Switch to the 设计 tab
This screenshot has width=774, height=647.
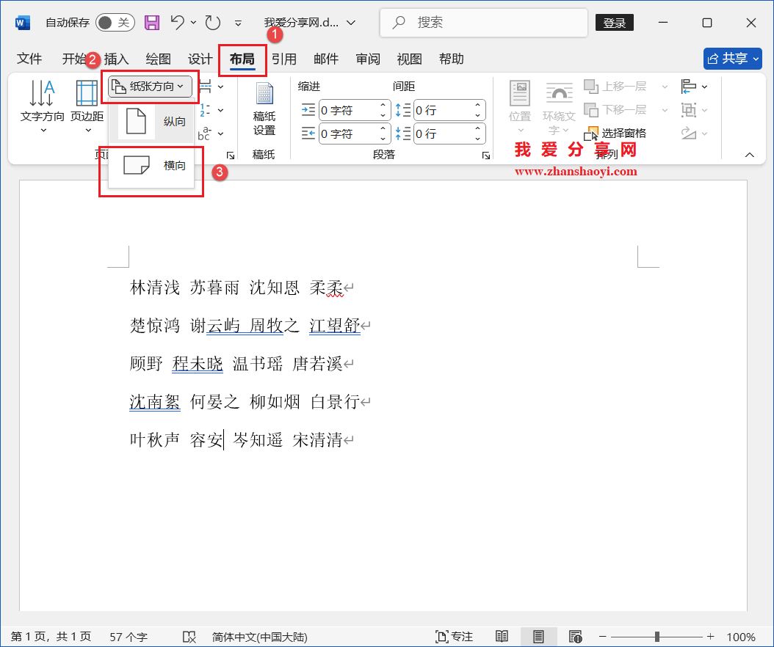point(200,59)
